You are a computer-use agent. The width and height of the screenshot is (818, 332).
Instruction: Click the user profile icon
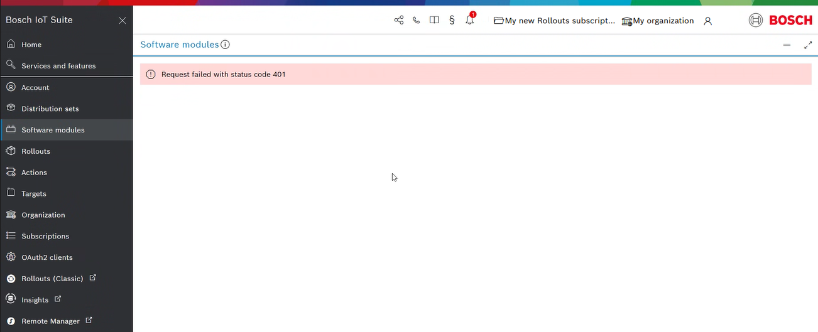click(x=708, y=21)
